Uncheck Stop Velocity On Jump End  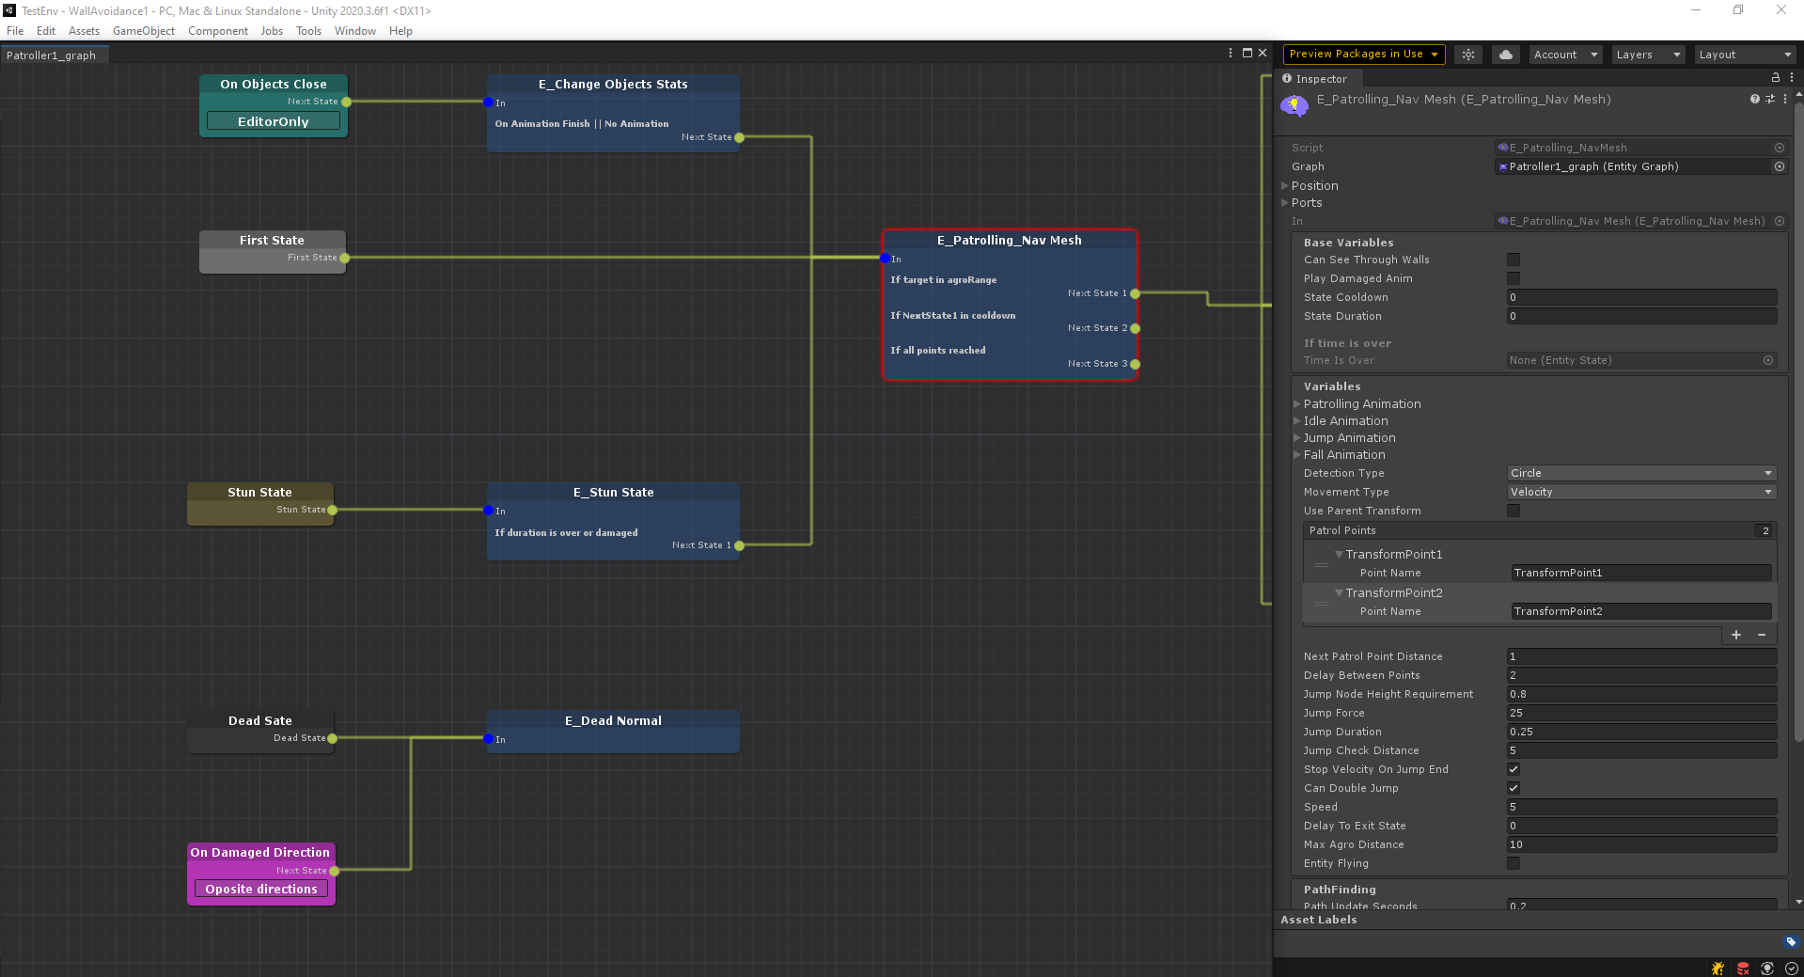1513,769
